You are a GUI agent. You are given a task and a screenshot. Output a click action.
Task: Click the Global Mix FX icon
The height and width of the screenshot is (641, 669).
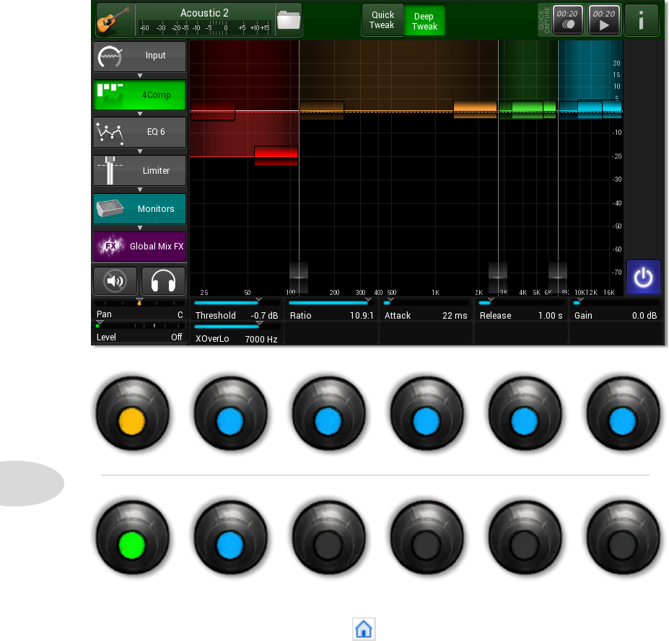click(111, 247)
